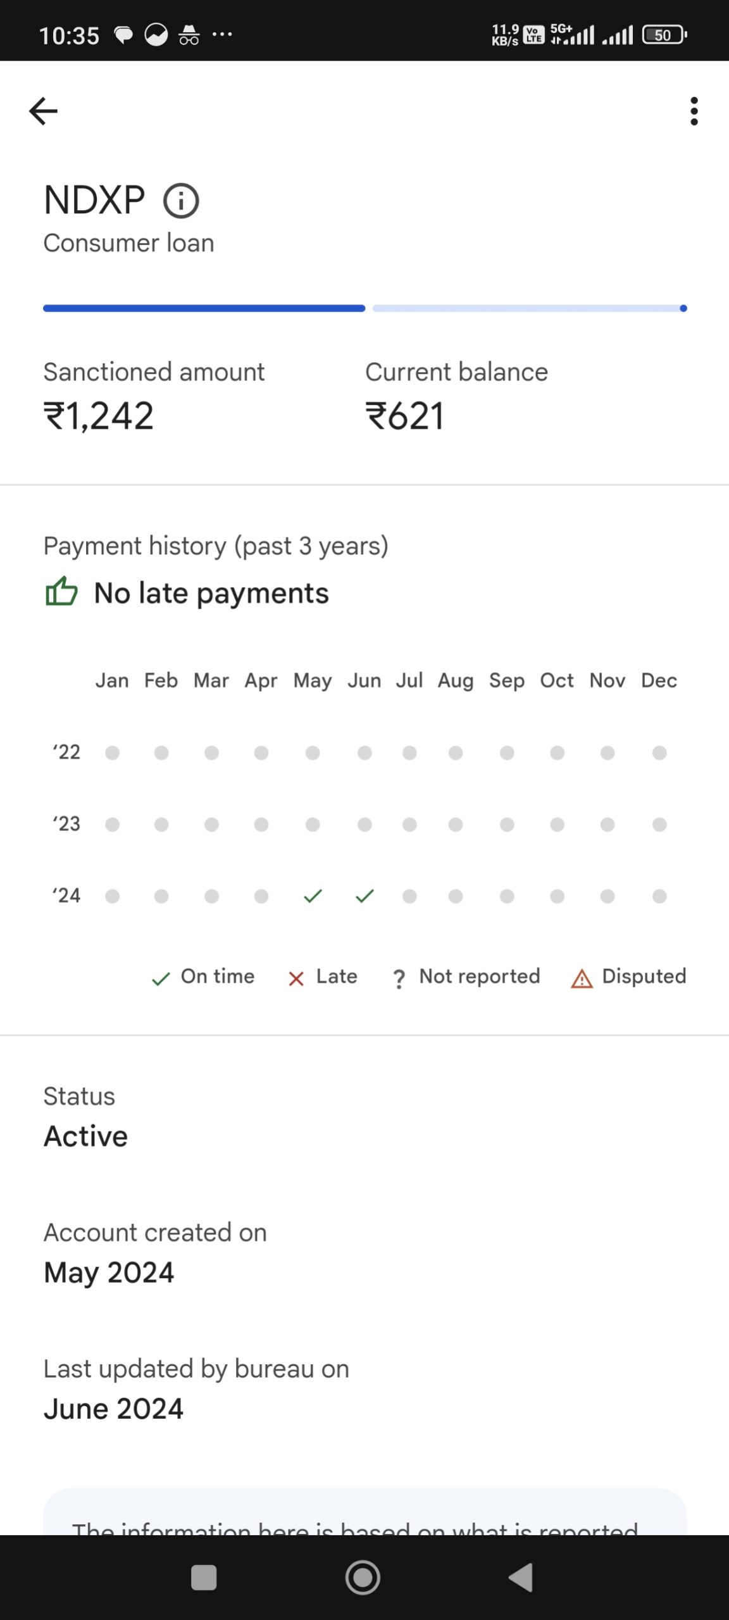Tap the battery indicator in status bar
The image size is (729, 1620).
(x=664, y=35)
